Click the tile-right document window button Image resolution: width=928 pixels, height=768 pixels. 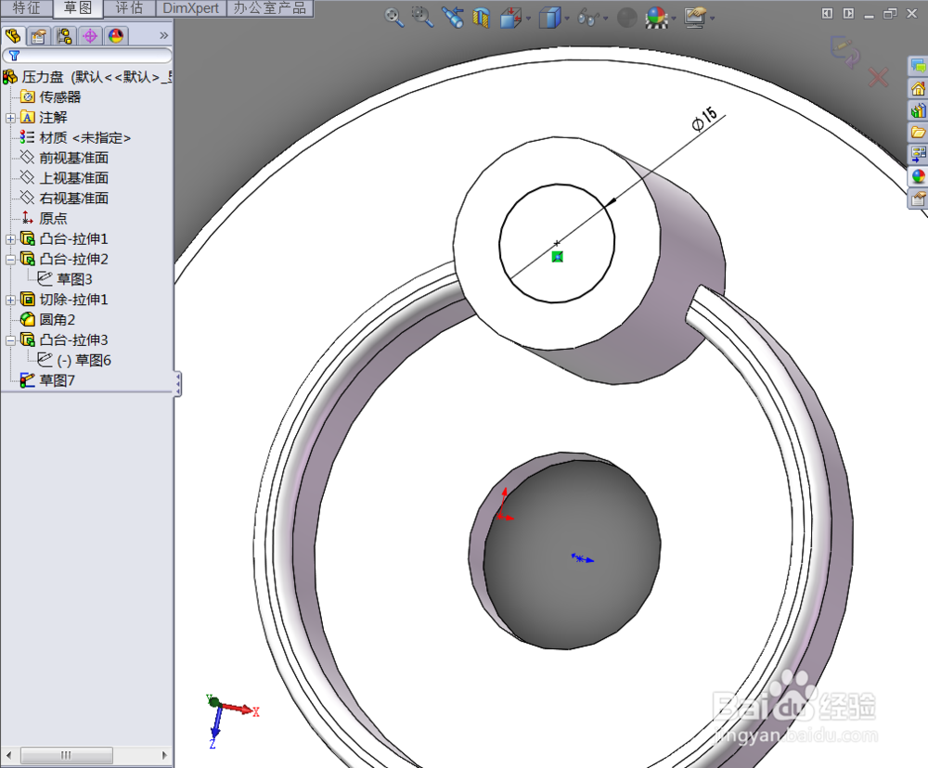[x=848, y=13]
